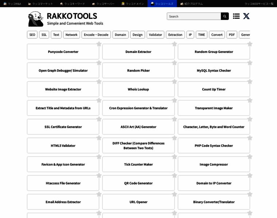Go to ラッコキーワード in top bar
277x218 pixels.
coord(73,4)
